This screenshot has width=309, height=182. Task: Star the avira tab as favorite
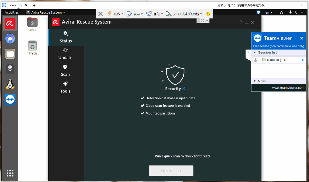click(21, 5)
